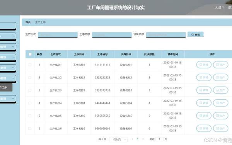Select page number 1 in pagination
Viewport: 232px width, 145px height.
click(138, 139)
